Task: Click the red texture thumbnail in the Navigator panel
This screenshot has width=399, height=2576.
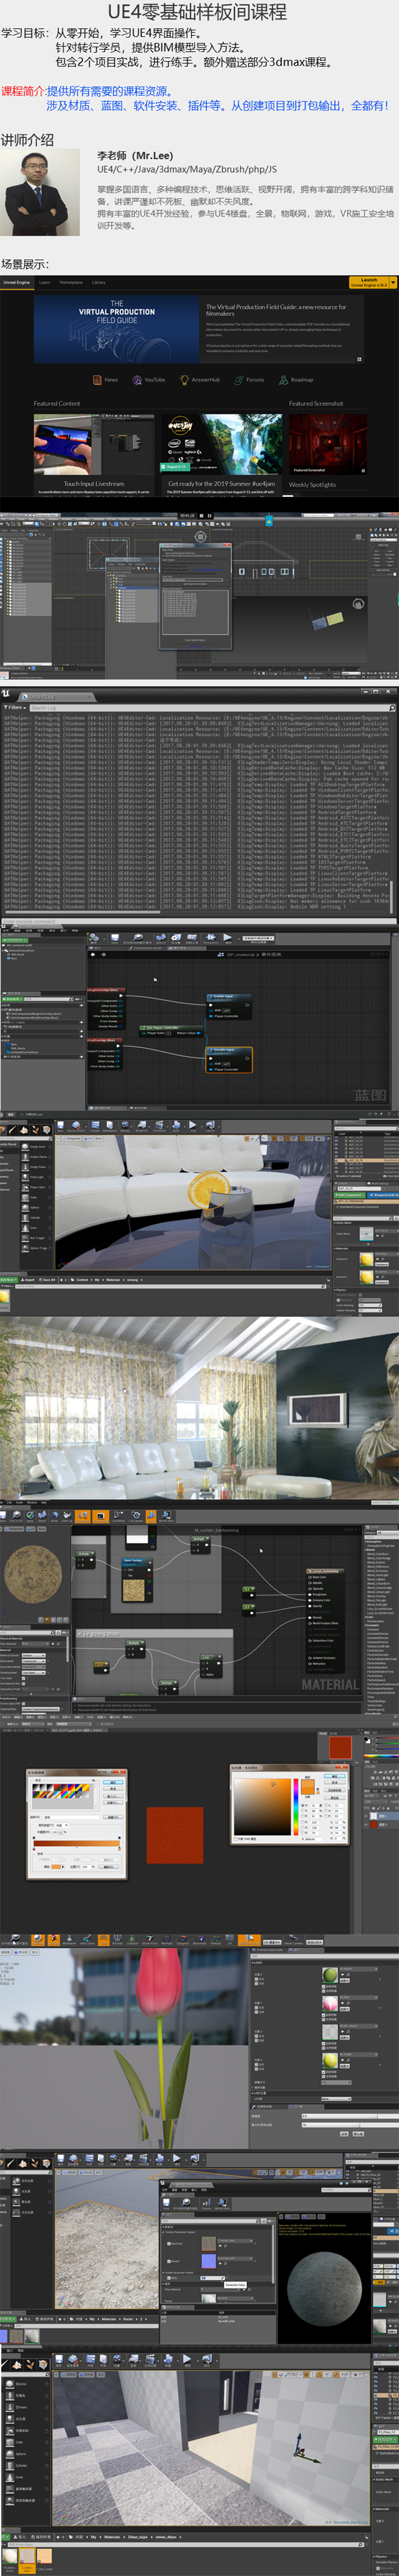Action: point(340,1748)
